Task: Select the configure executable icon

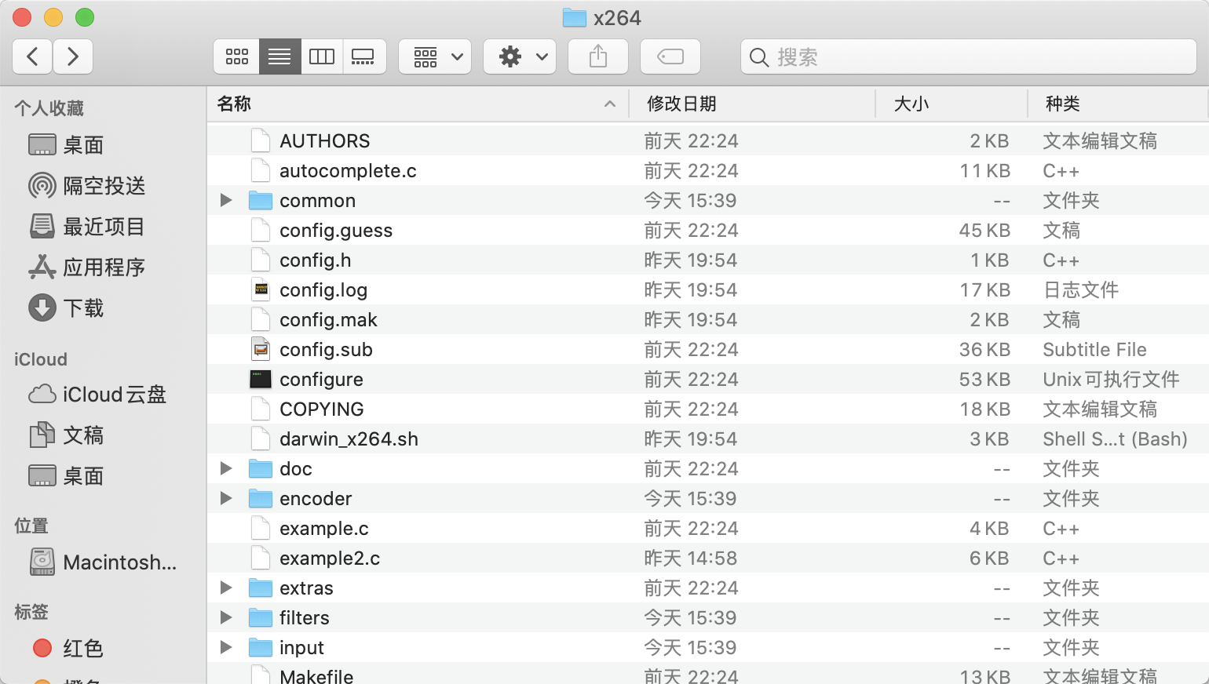Action: click(261, 379)
